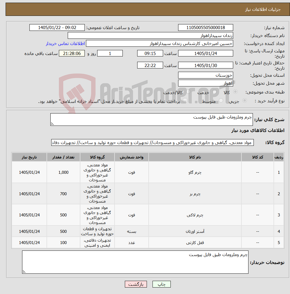Viewport: 290px width, 294px height.
Task: Click the item name چرم گاو
Action: point(195,172)
